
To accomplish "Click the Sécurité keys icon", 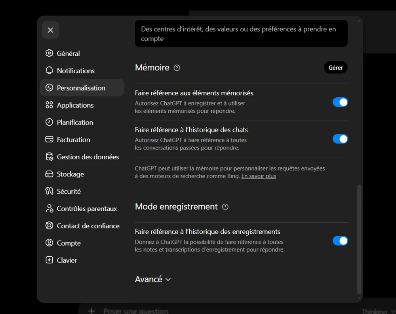I will click(x=49, y=191).
